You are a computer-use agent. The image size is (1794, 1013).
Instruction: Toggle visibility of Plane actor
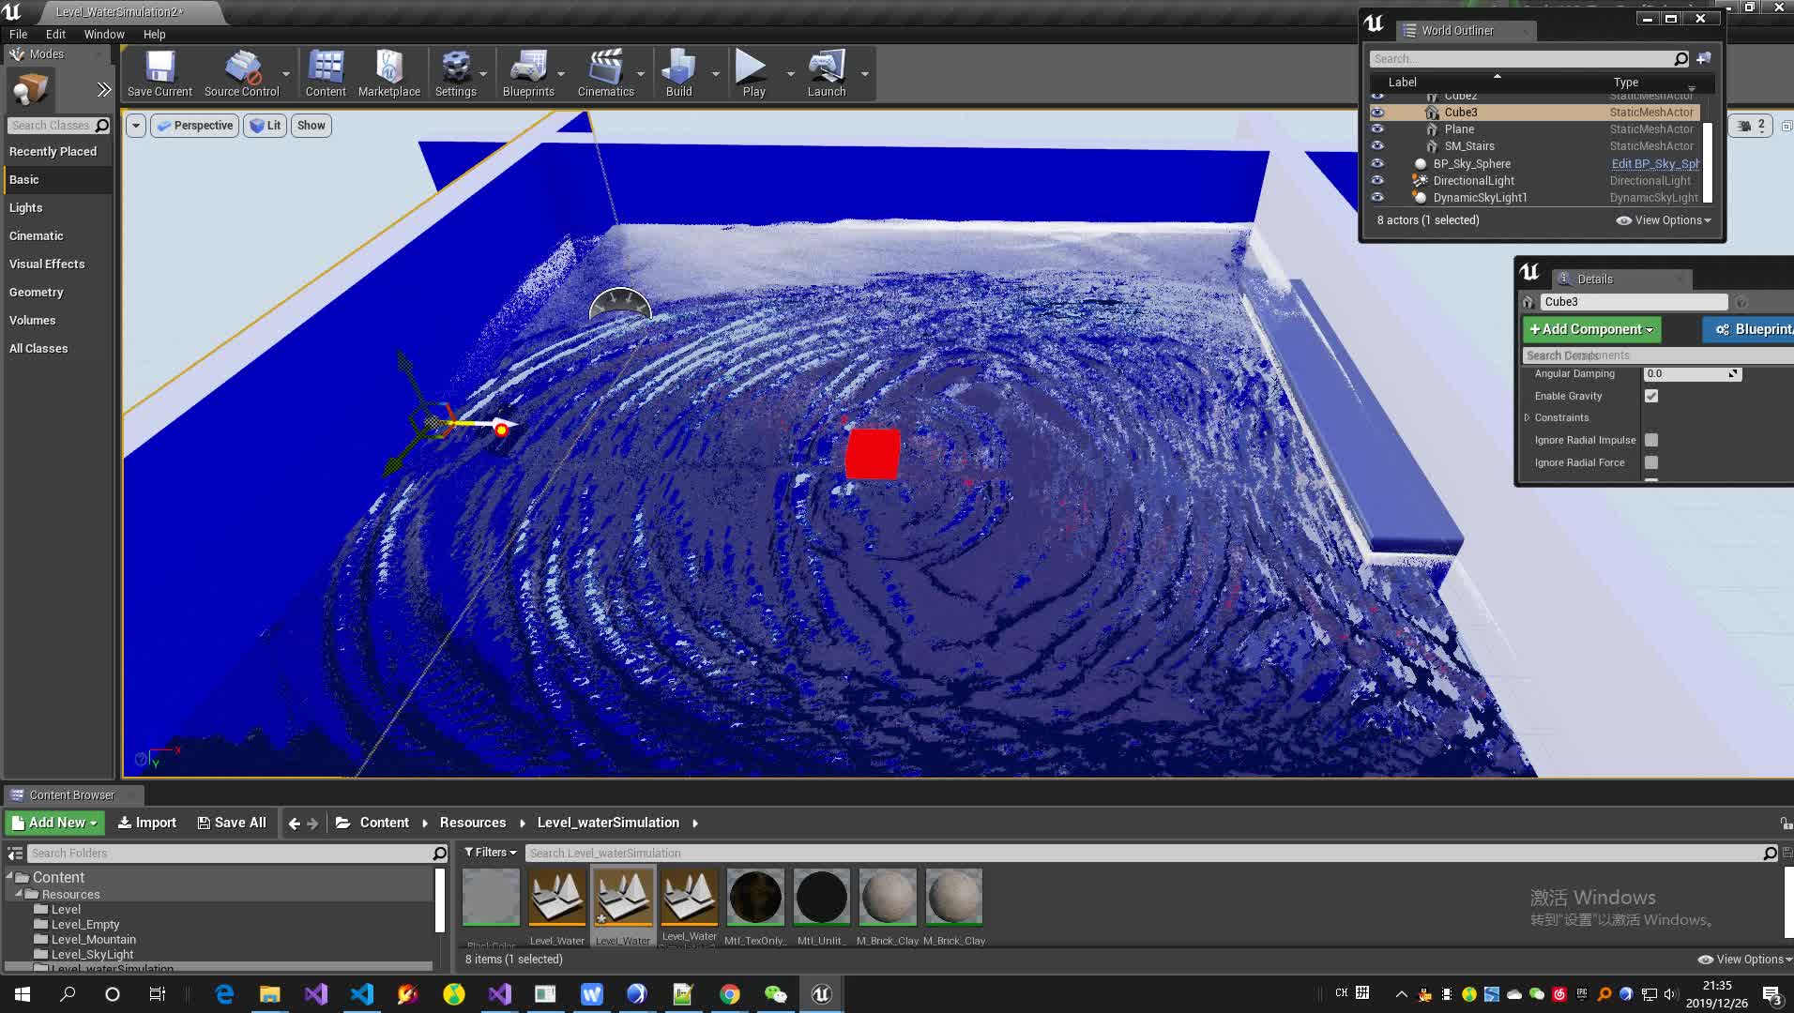coord(1377,129)
